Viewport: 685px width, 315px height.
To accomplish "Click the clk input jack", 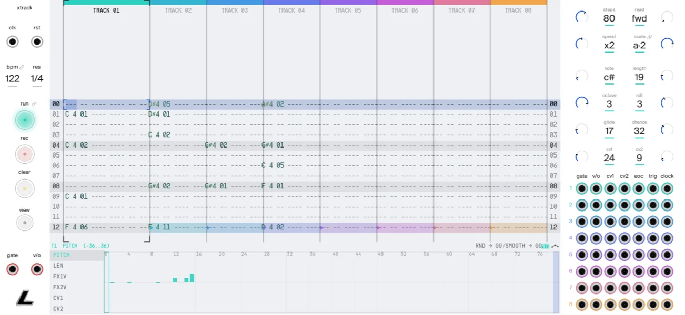I will tap(13, 42).
